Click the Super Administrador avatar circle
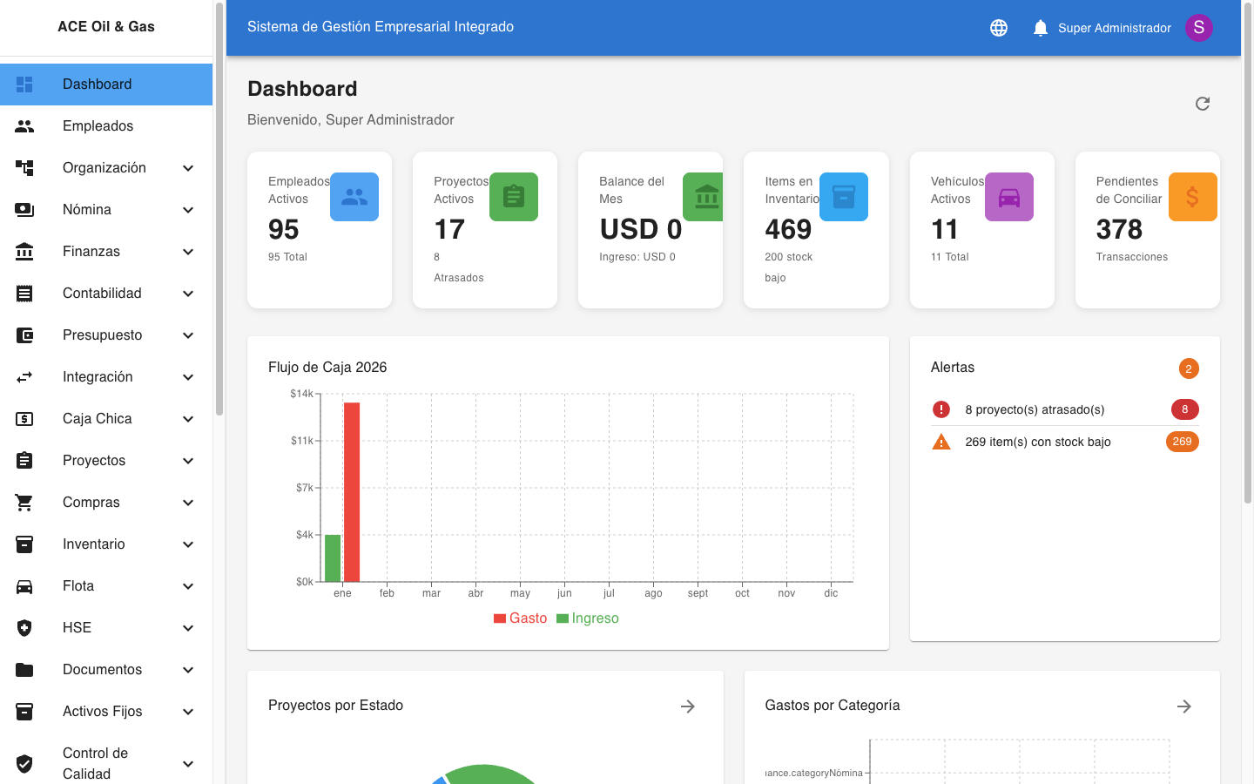This screenshot has height=784, width=1254. tap(1199, 27)
